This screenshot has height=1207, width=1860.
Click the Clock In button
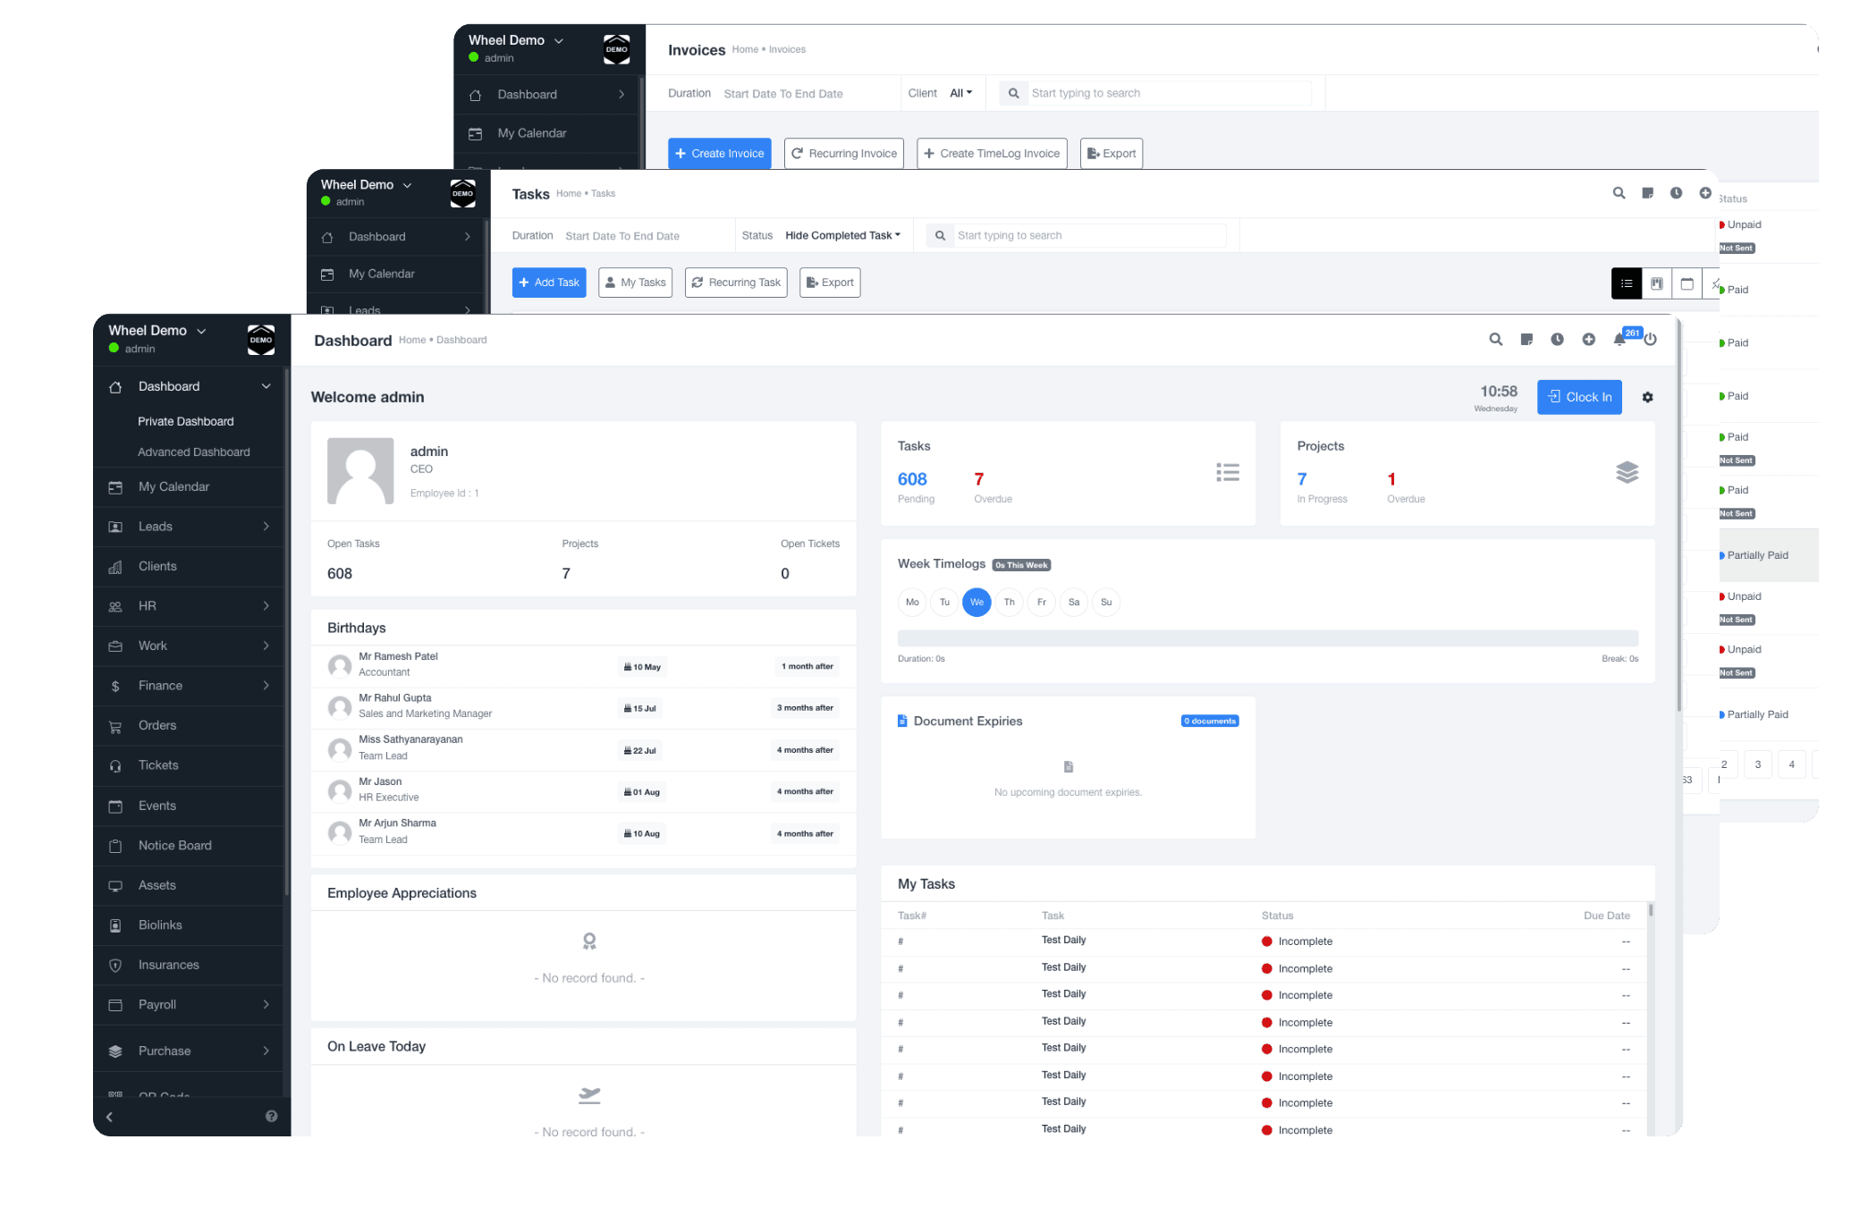[x=1579, y=397]
